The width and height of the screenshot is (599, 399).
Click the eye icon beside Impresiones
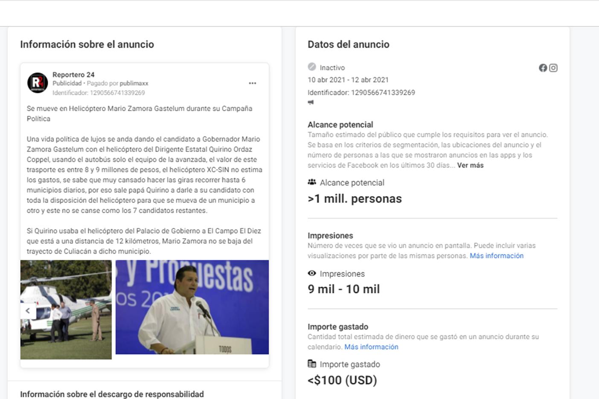[x=311, y=274]
